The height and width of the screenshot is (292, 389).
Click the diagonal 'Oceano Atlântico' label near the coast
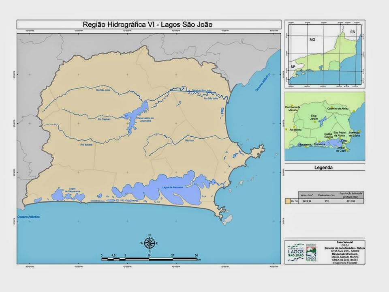click(263, 82)
